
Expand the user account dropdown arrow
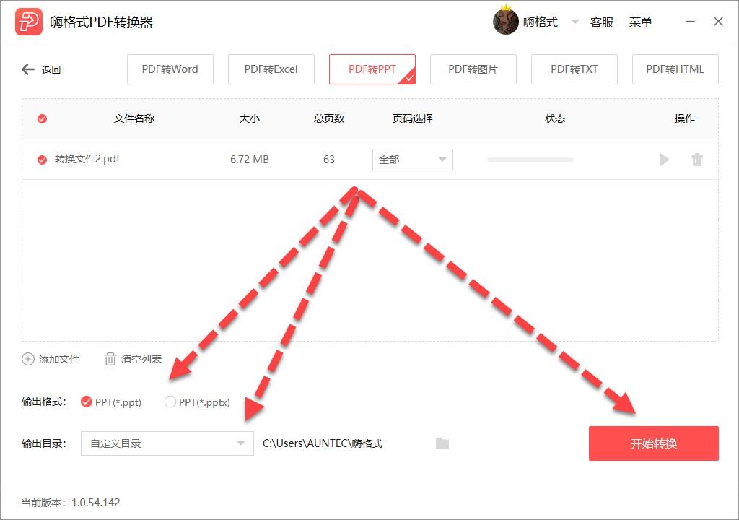(575, 22)
